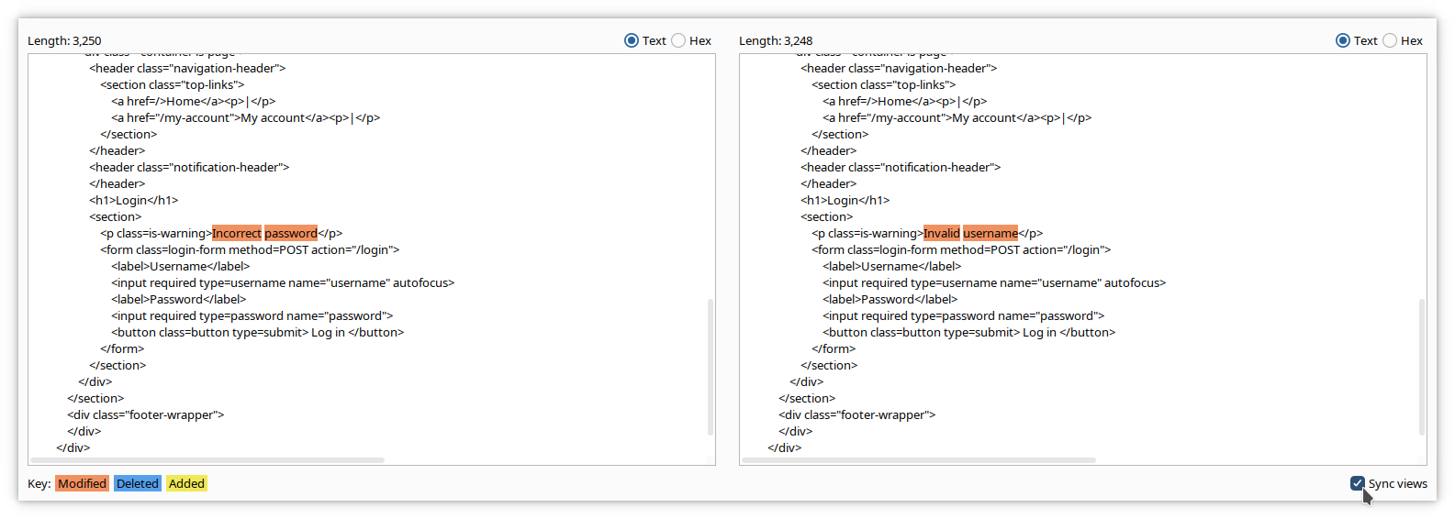1455x519 pixels.
Task: Click the right pane vertical scrollbar
Action: coord(1422,367)
